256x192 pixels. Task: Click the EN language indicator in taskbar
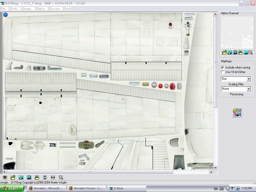(x=216, y=188)
